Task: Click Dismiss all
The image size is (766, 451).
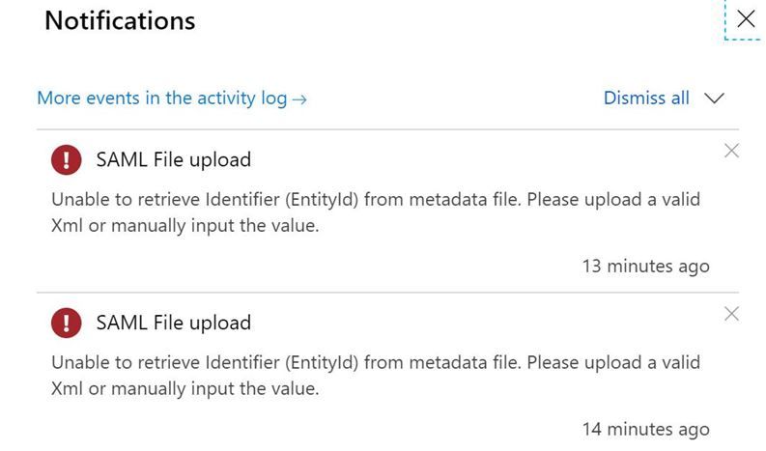Action: click(x=646, y=98)
